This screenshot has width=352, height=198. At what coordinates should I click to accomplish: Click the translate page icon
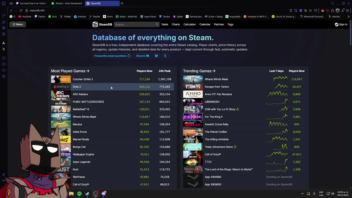point(306,10)
